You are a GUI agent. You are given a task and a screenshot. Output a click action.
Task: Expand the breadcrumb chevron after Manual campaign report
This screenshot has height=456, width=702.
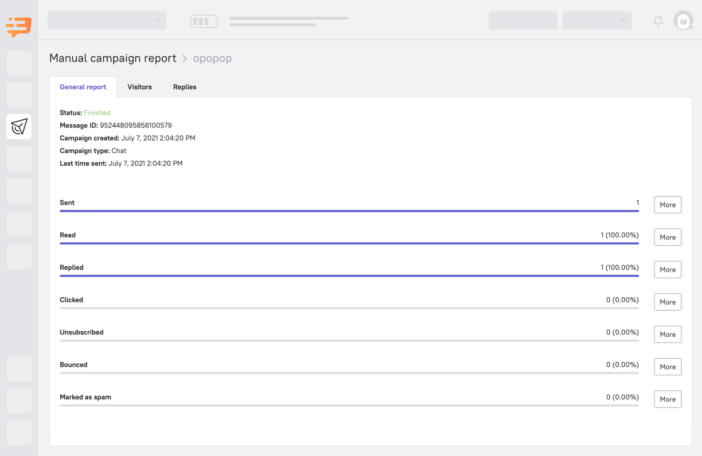185,59
